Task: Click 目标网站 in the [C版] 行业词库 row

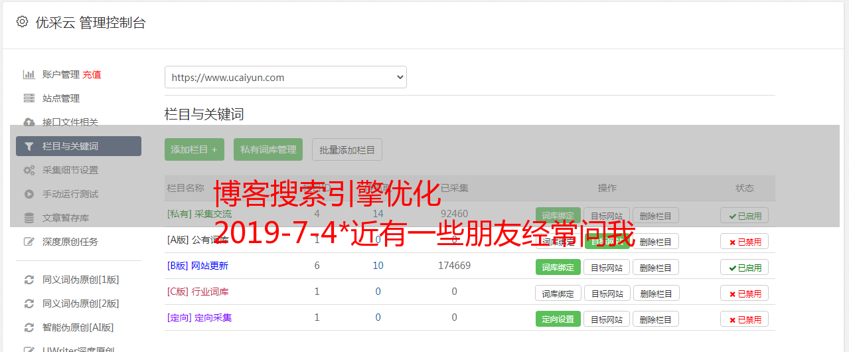Action: point(607,293)
